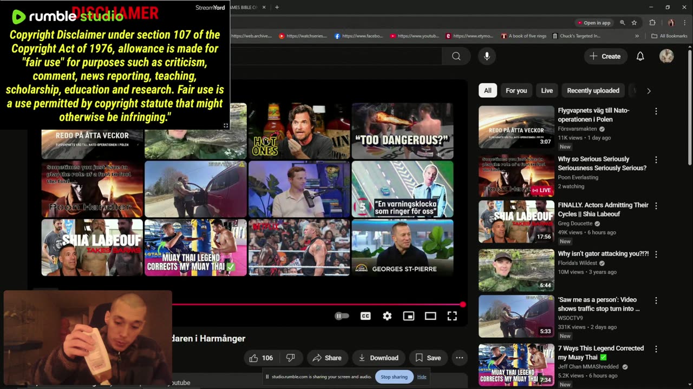Switch to theater mode icon
Screen dimensions: 693x389
pyautogui.click(x=430, y=316)
